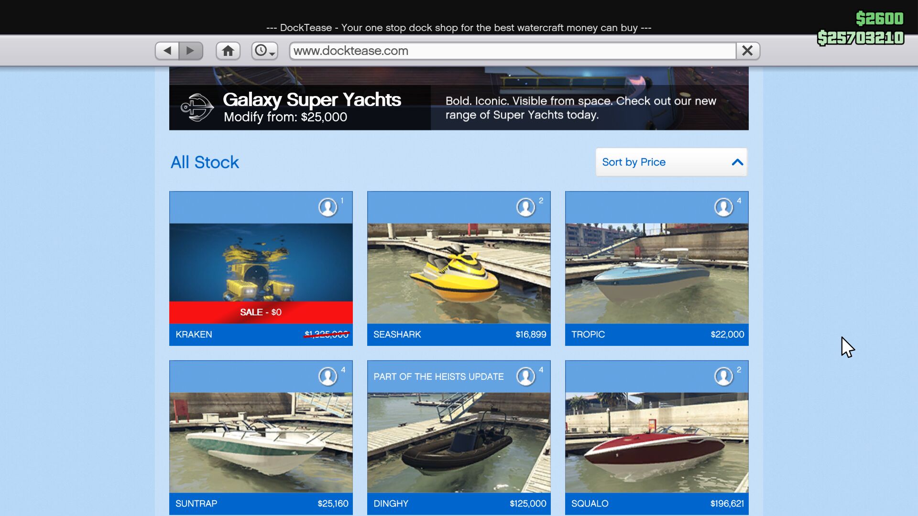Click the Squalo passenger seat icon
This screenshot has height=516, width=918.
click(x=724, y=376)
